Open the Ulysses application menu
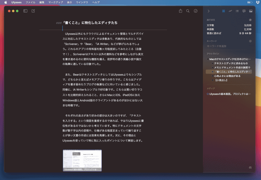This screenshot has height=180, width=261. (17, 2)
